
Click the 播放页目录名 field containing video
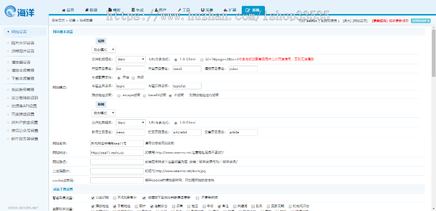[x=243, y=69]
